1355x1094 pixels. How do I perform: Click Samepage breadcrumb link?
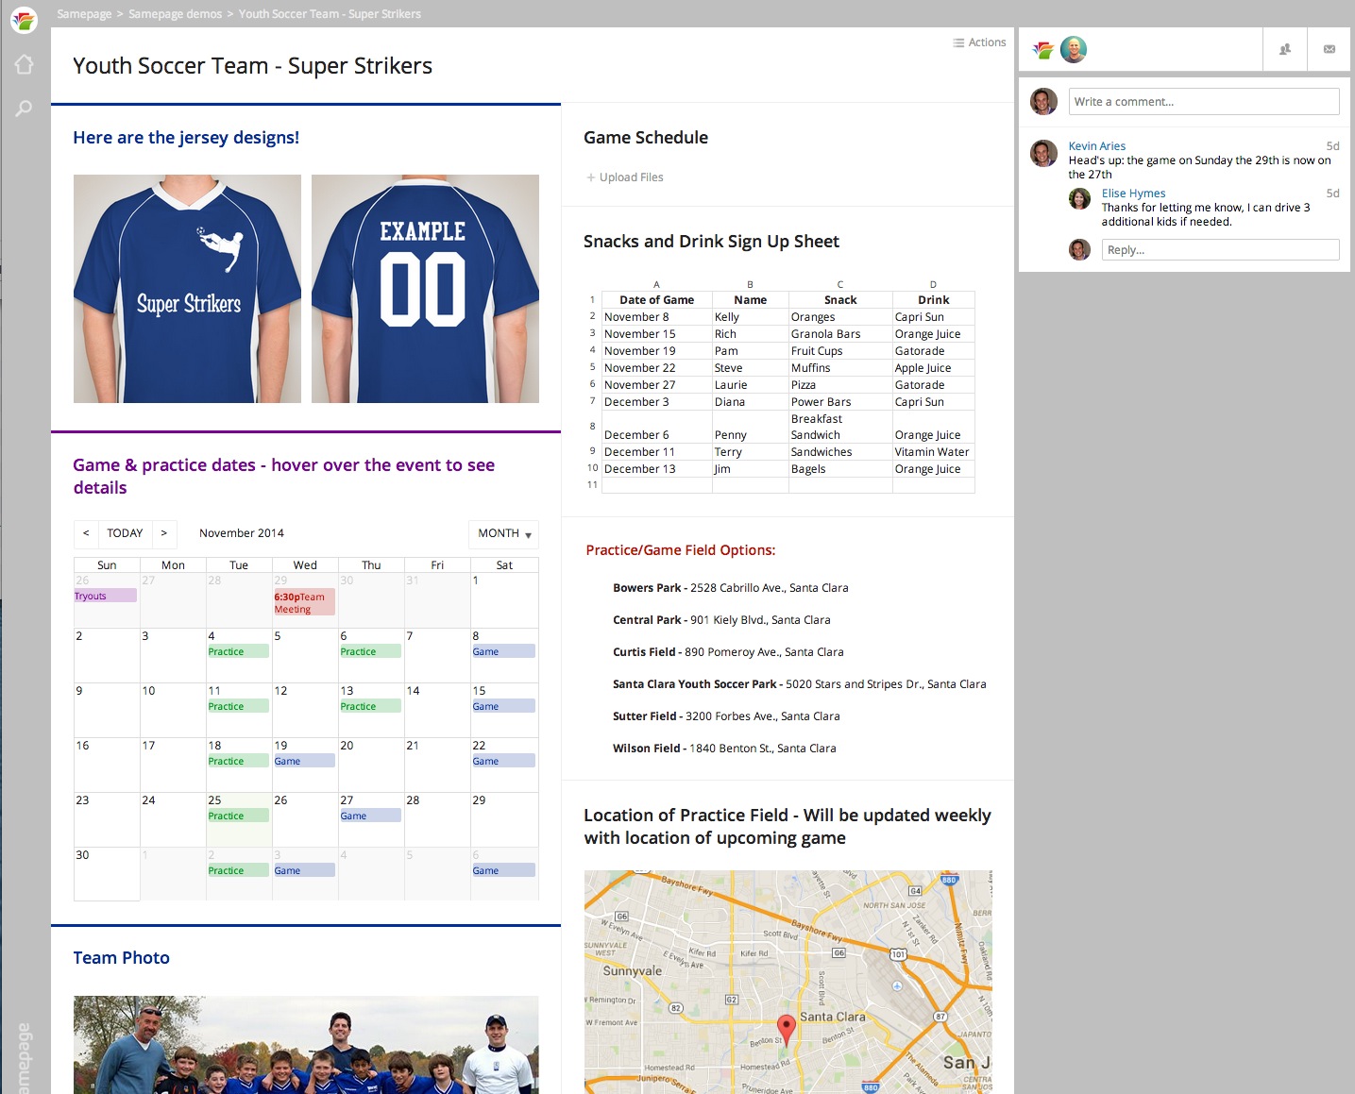pos(84,14)
